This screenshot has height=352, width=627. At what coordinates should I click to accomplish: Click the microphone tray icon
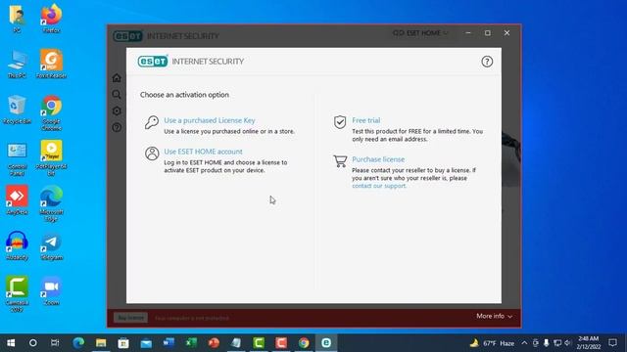tap(547, 343)
